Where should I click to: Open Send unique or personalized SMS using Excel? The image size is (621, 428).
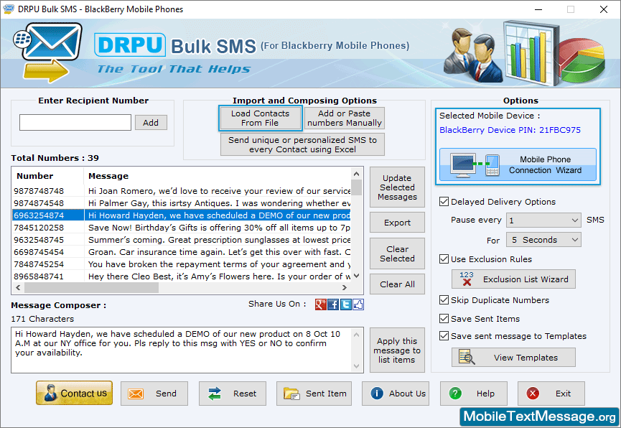[302, 144]
